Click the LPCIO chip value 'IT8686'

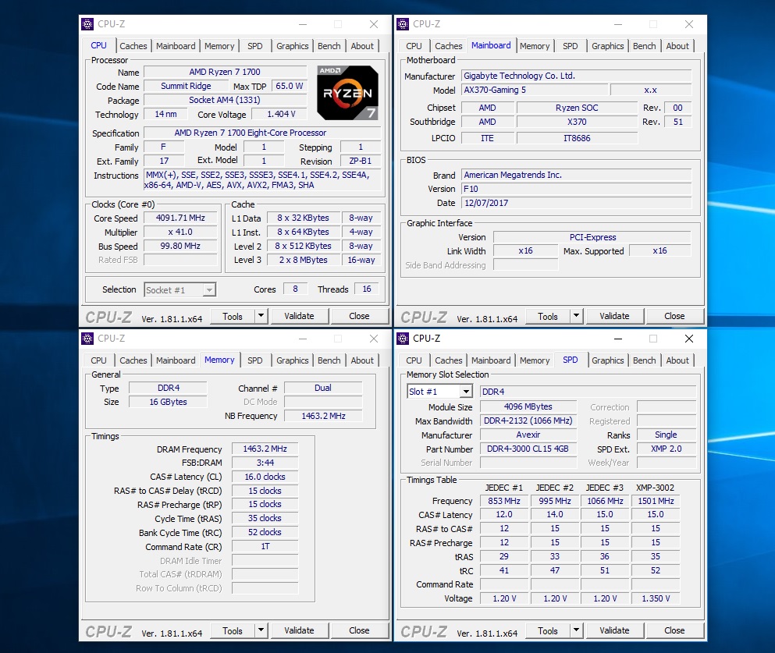(578, 138)
